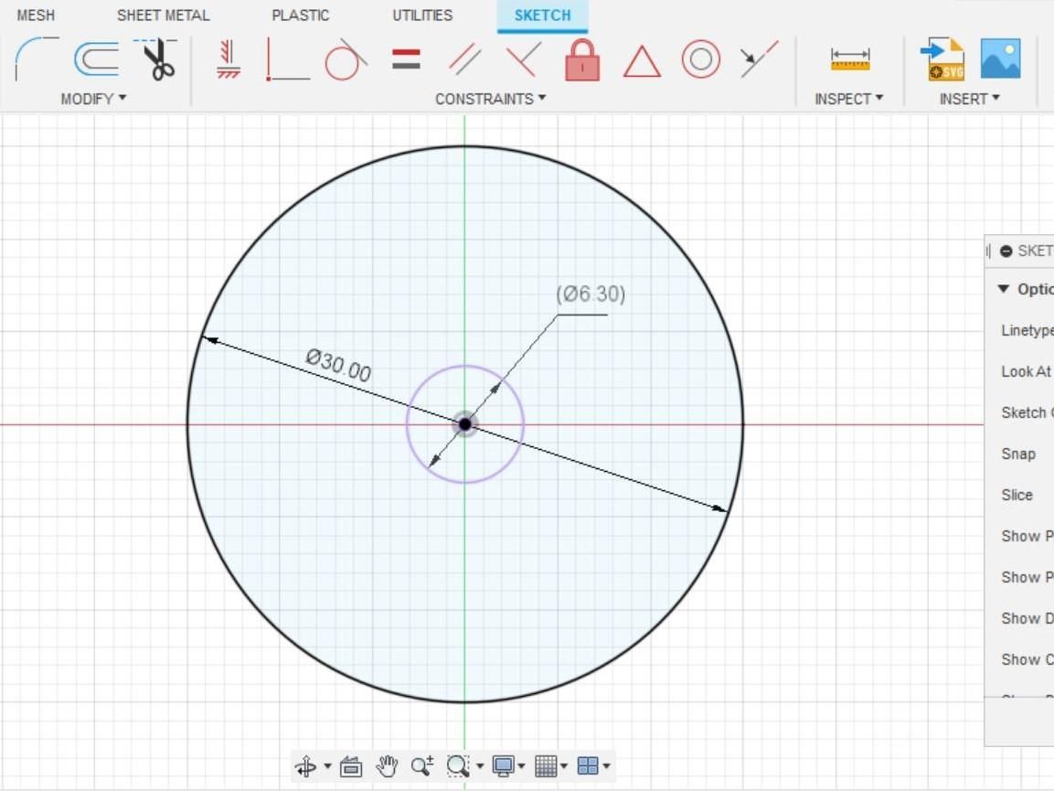This screenshot has height=791, width=1054.
Task: Apply the Tangent constraint
Action: [345, 59]
